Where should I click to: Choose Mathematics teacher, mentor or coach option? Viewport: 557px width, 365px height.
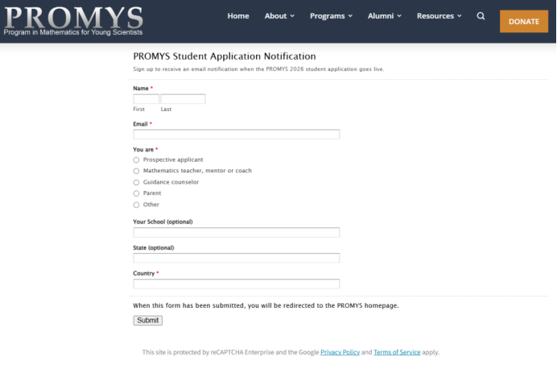click(x=136, y=171)
